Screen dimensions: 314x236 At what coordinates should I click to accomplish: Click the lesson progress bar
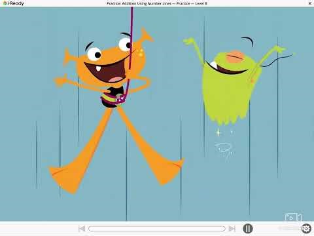pyautogui.click(x=157, y=229)
